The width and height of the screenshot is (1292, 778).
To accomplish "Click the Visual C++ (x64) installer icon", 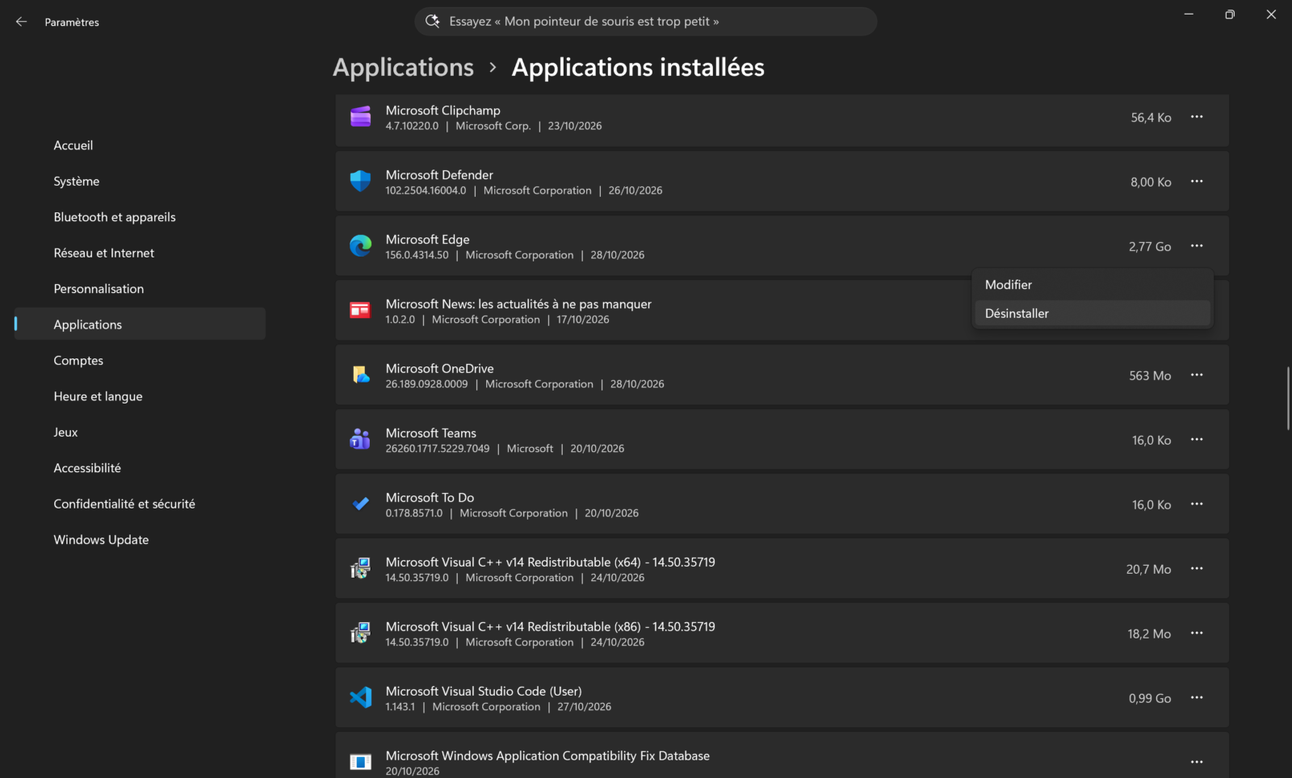I will coord(360,569).
